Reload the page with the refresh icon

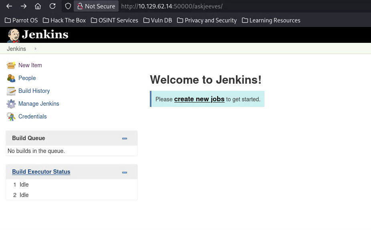pyautogui.click(x=52, y=6)
